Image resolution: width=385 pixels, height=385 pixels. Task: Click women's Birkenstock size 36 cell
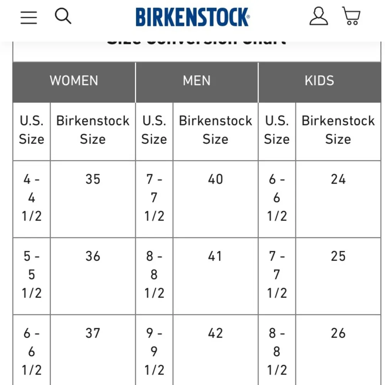(x=93, y=256)
